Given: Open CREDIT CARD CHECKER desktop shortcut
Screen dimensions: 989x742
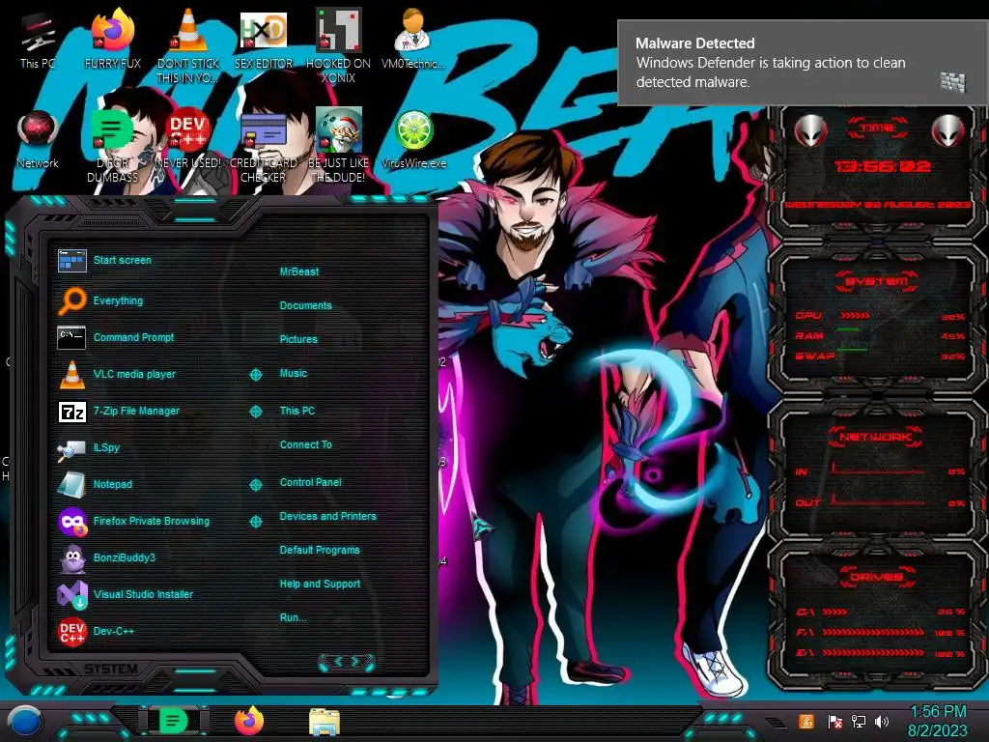Looking at the screenshot, I should (264, 147).
